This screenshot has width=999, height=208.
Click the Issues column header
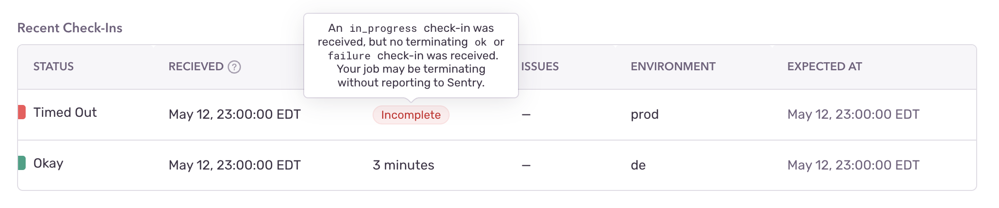tap(540, 66)
